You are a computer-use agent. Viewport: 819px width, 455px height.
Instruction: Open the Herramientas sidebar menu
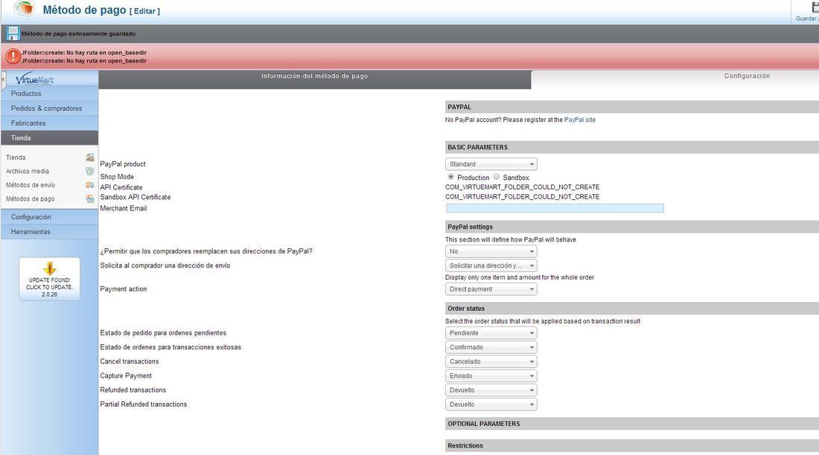[x=50, y=232]
